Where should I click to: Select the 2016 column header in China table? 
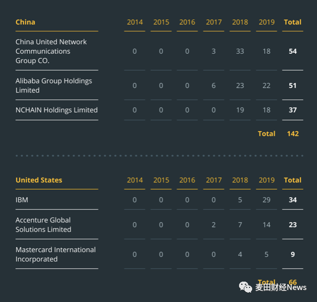pos(187,22)
